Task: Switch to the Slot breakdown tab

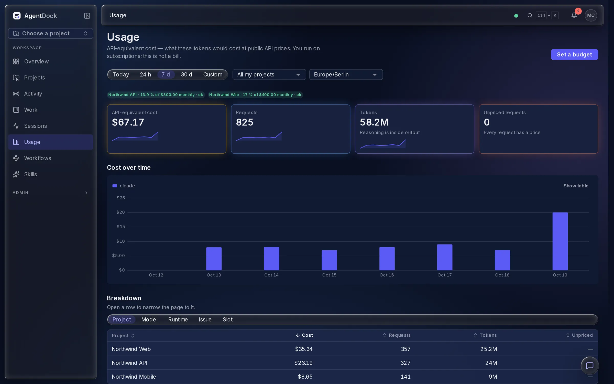Action: click(x=228, y=319)
